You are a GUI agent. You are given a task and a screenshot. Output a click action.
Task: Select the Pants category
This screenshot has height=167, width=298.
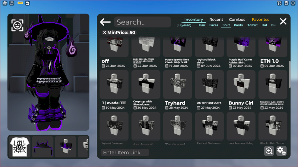coord(238,25)
